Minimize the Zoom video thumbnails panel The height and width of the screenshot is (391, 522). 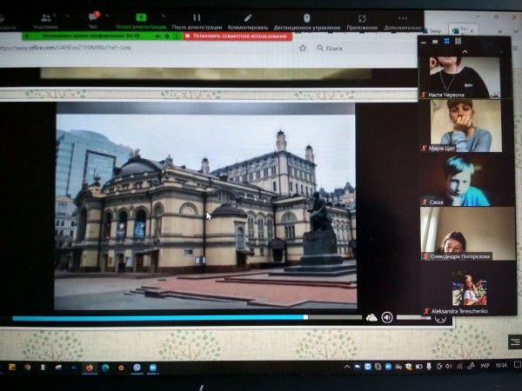pos(424,42)
